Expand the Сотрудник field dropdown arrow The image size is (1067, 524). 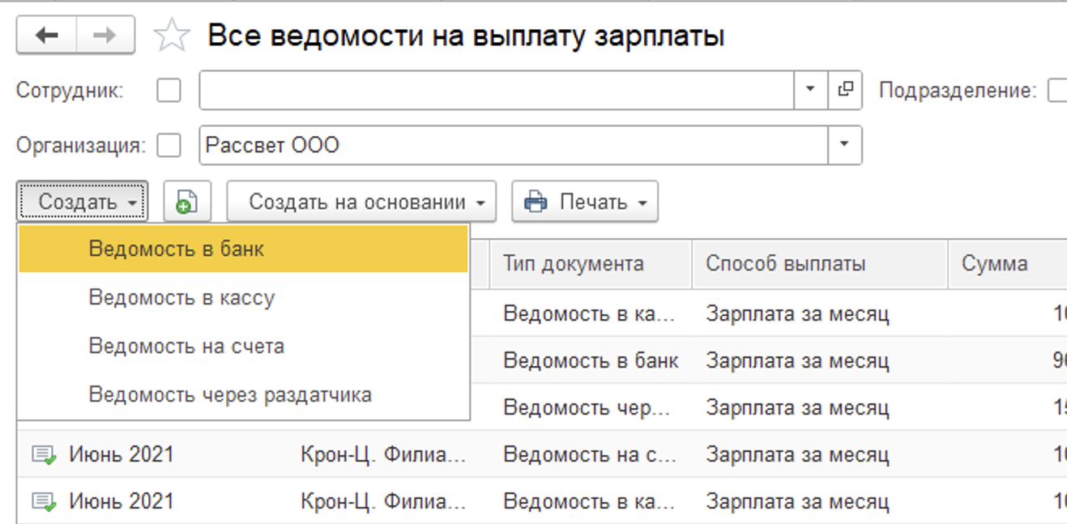pyautogui.click(x=810, y=90)
